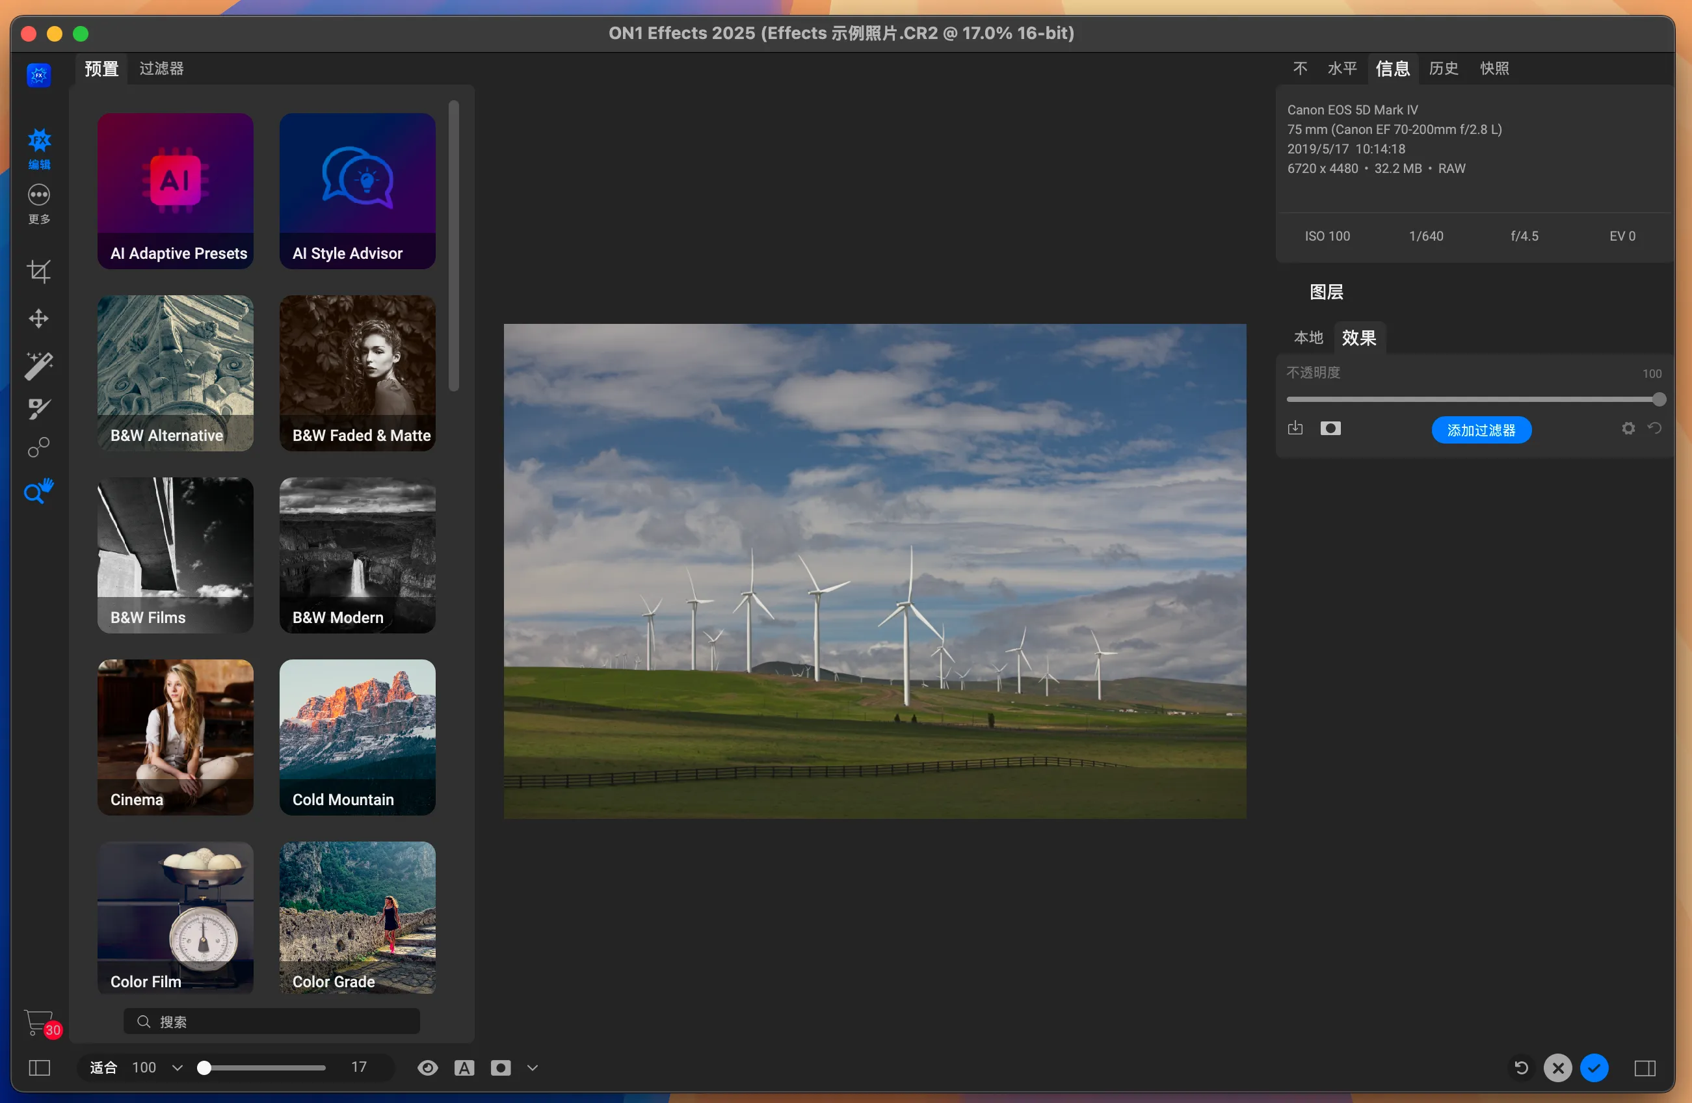Open the Cold Mountain preset thumbnail
Viewport: 1692px width, 1103px height.
click(357, 737)
